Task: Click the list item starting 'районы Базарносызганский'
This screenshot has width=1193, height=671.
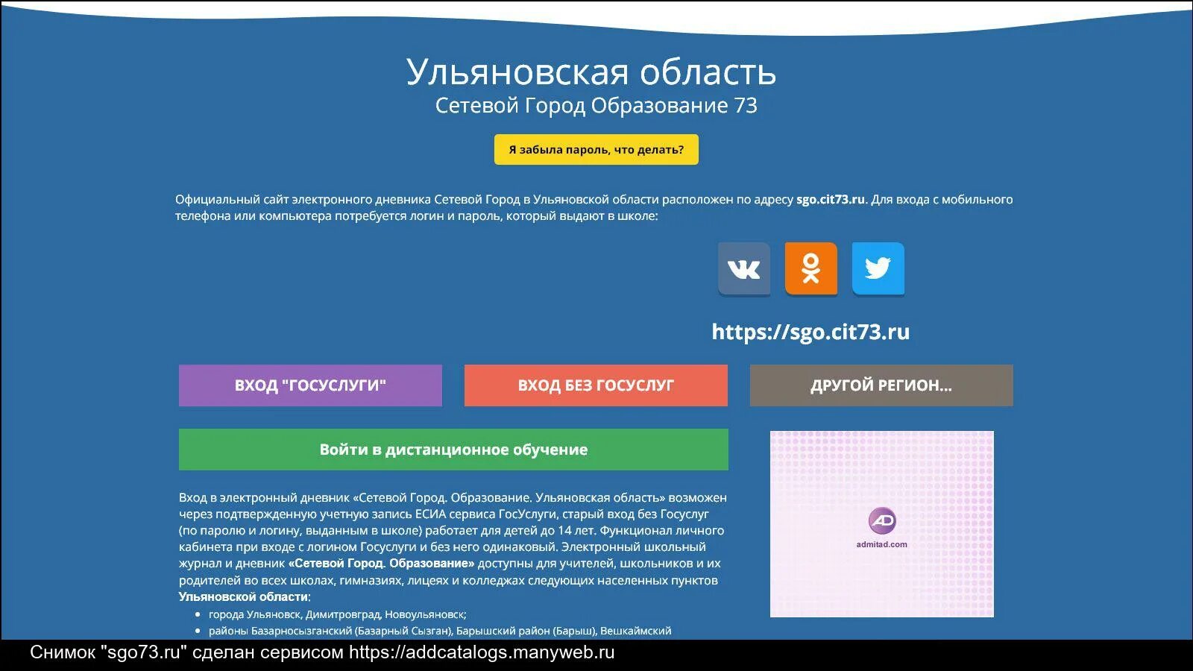Action: tap(440, 631)
